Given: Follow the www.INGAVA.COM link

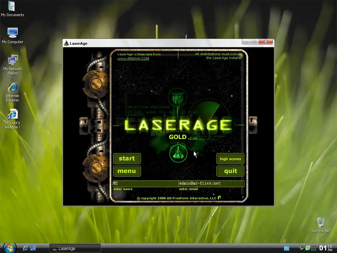Looking at the screenshot, I should 133,59.
